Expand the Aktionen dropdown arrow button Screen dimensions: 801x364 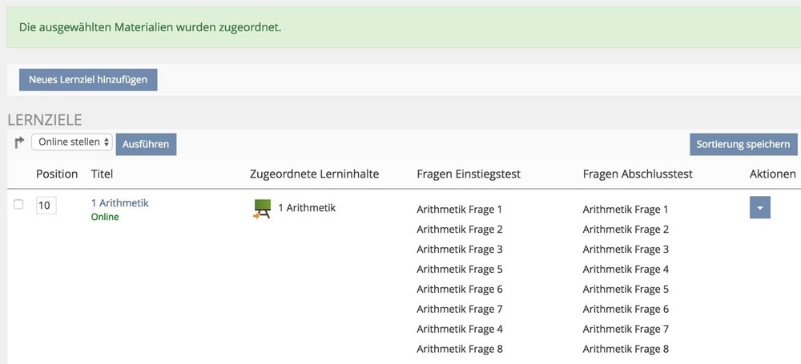click(759, 207)
